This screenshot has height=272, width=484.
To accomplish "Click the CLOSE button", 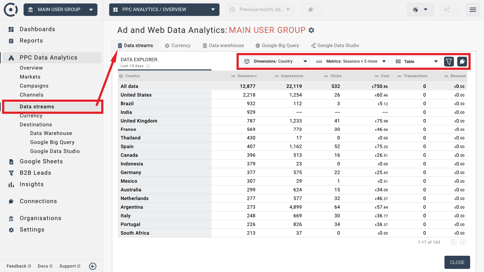I will (457, 262).
